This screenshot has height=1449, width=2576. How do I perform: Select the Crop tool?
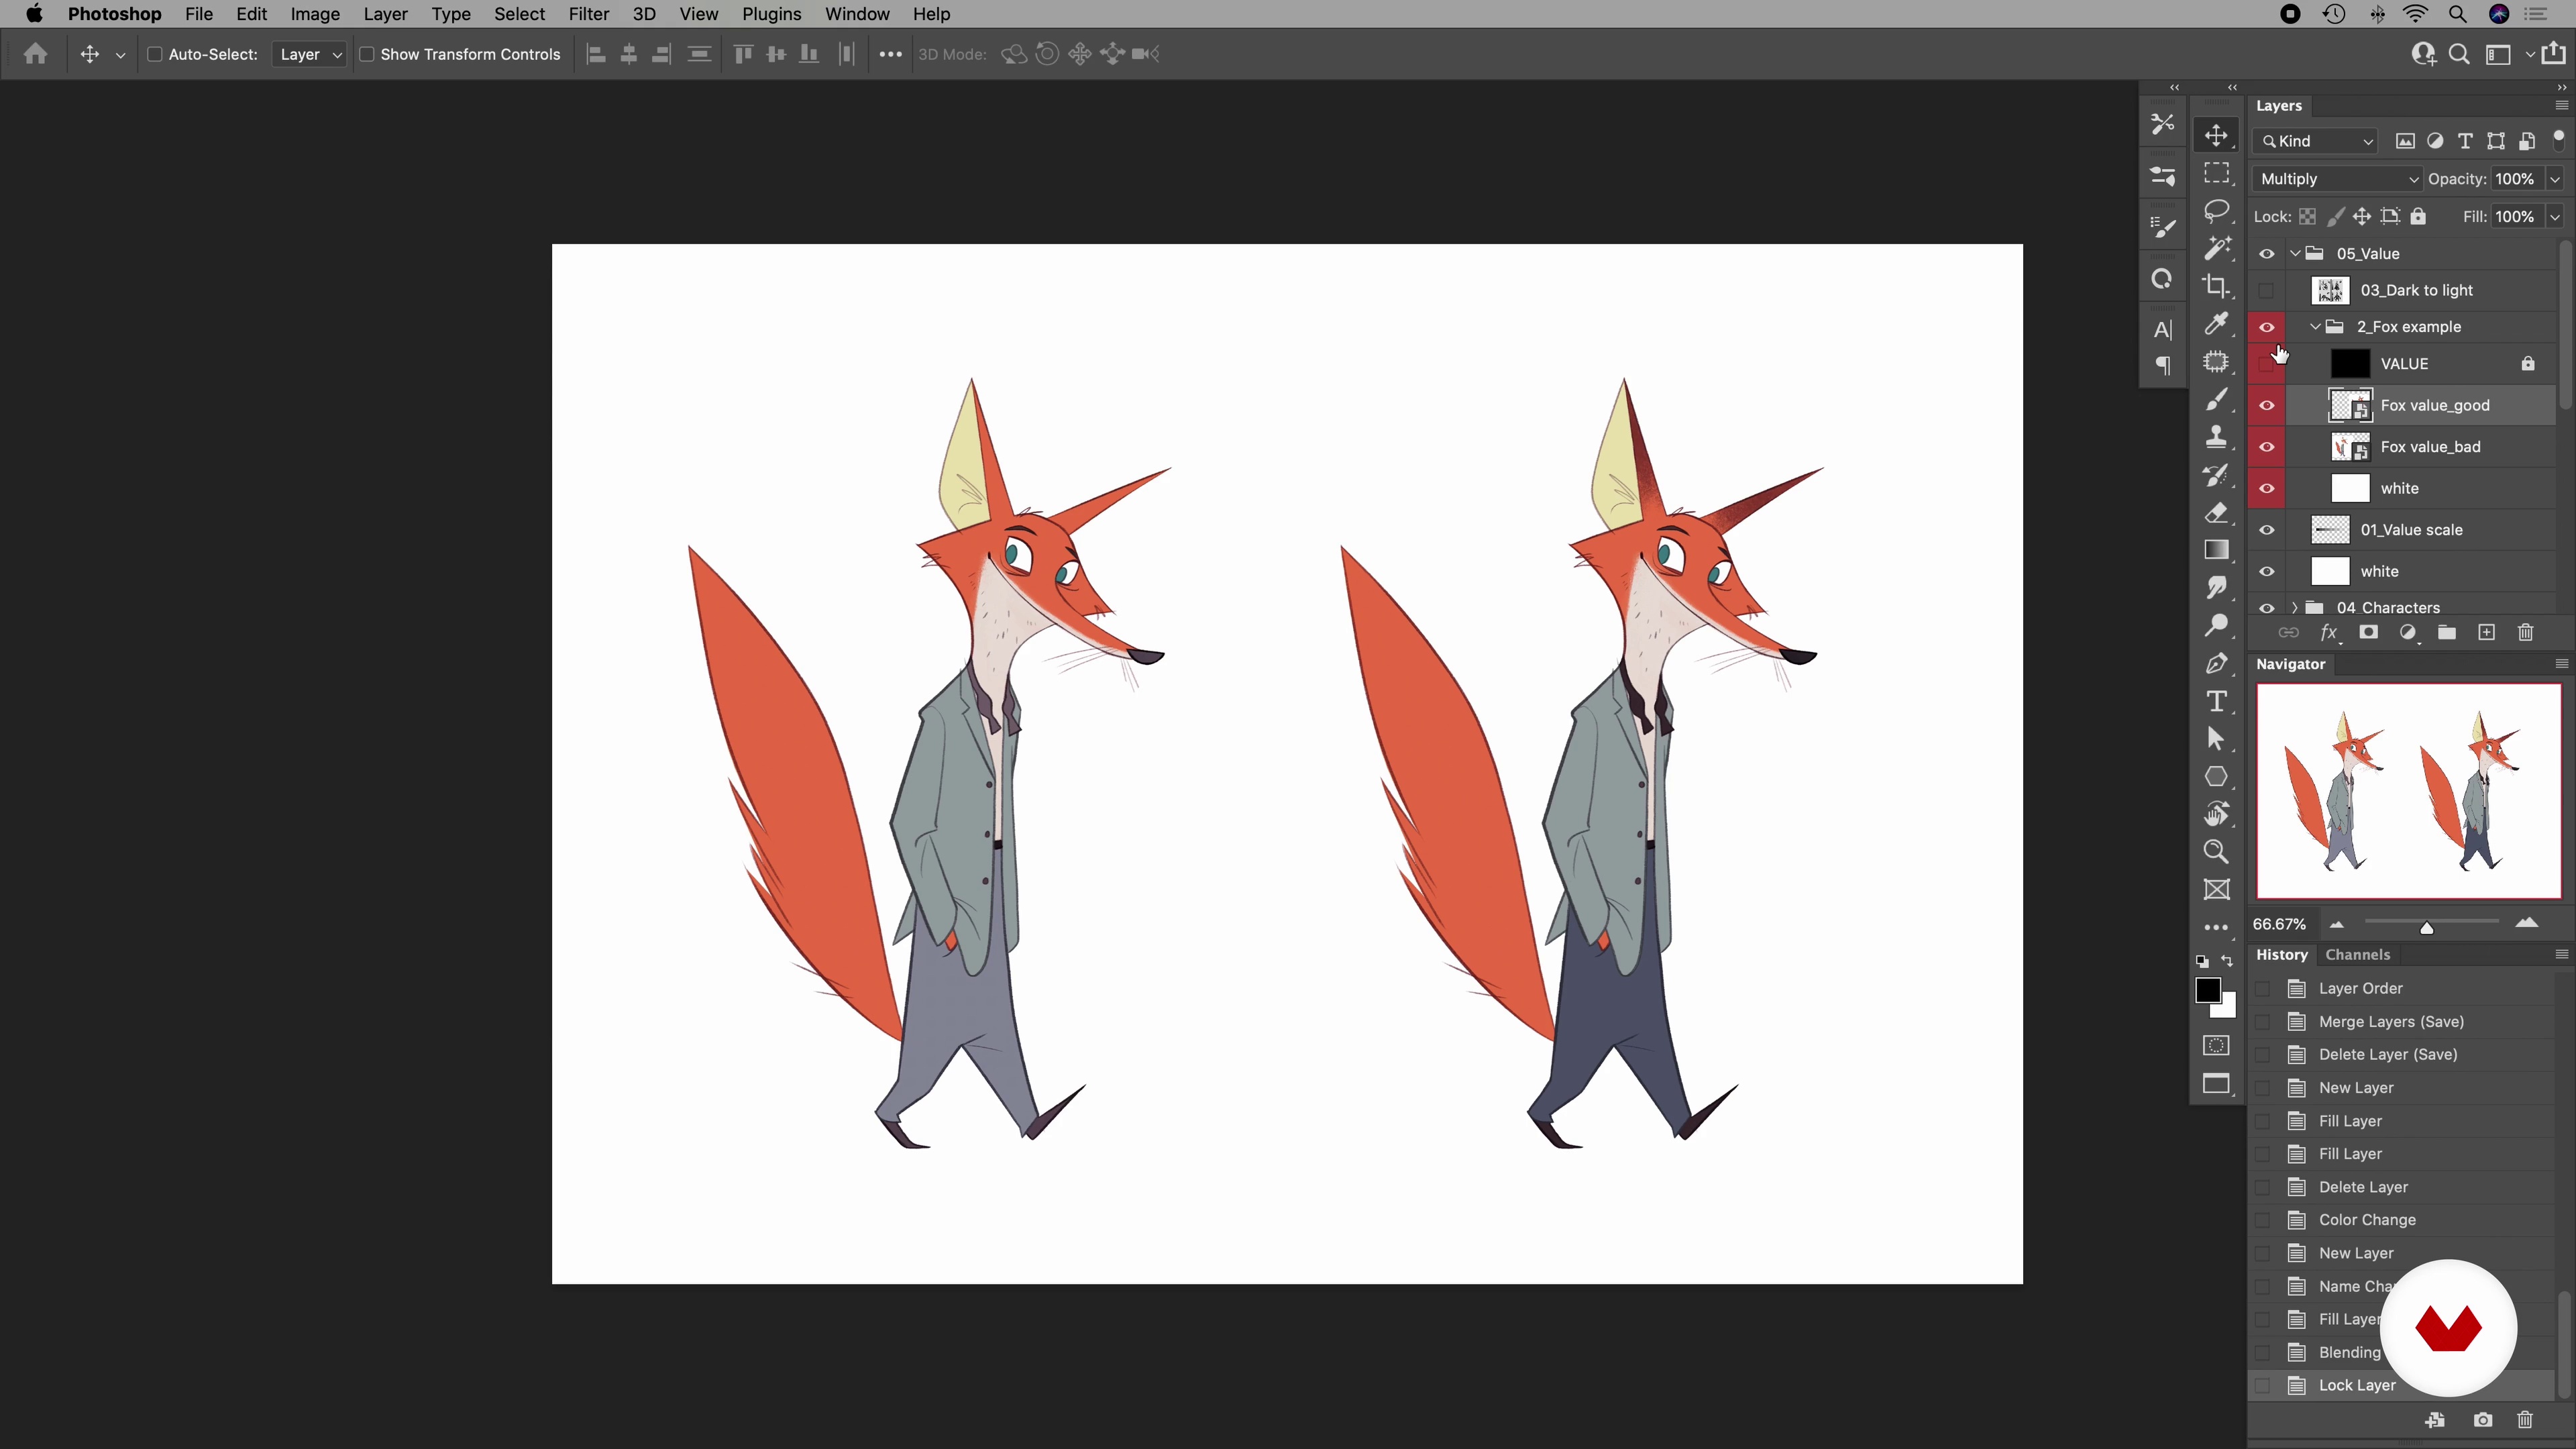click(x=2216, y=286)
